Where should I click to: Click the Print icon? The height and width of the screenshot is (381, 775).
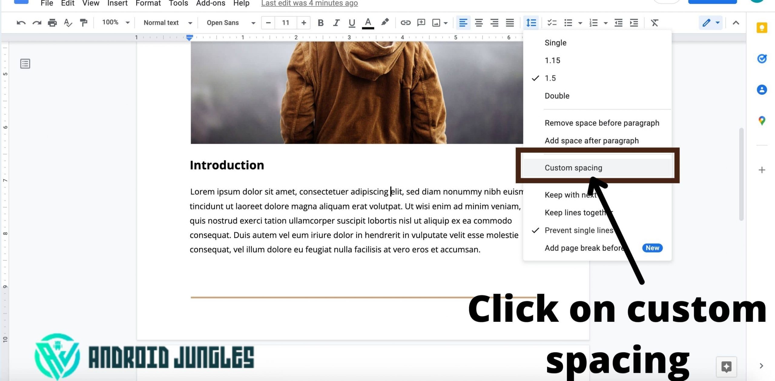click(52, 23)
